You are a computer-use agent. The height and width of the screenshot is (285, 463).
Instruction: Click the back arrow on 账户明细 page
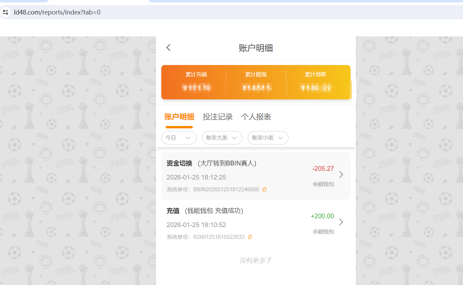[x=168, y=47]
